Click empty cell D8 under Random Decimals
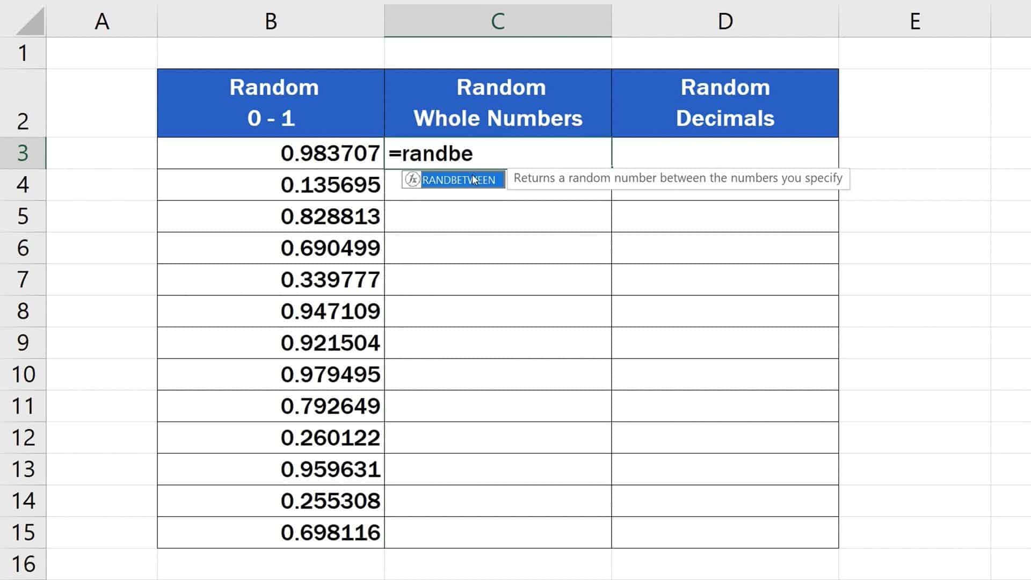The image size is (1031, 580). tap(725, 311)
